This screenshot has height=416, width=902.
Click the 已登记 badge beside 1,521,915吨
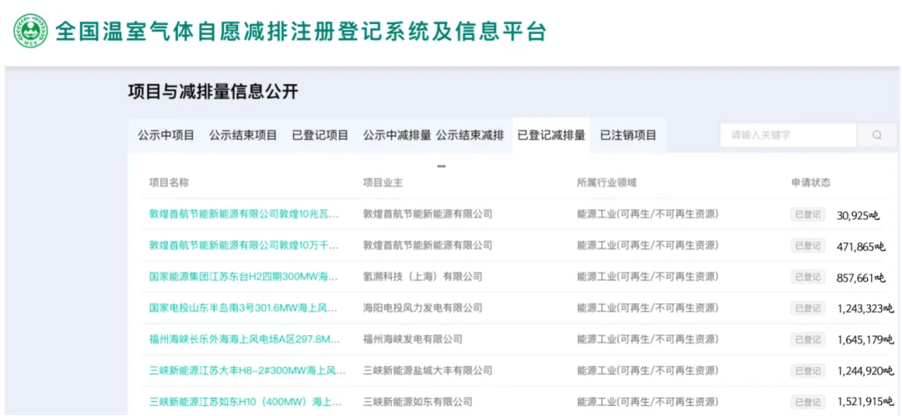(x=808, y=402)
